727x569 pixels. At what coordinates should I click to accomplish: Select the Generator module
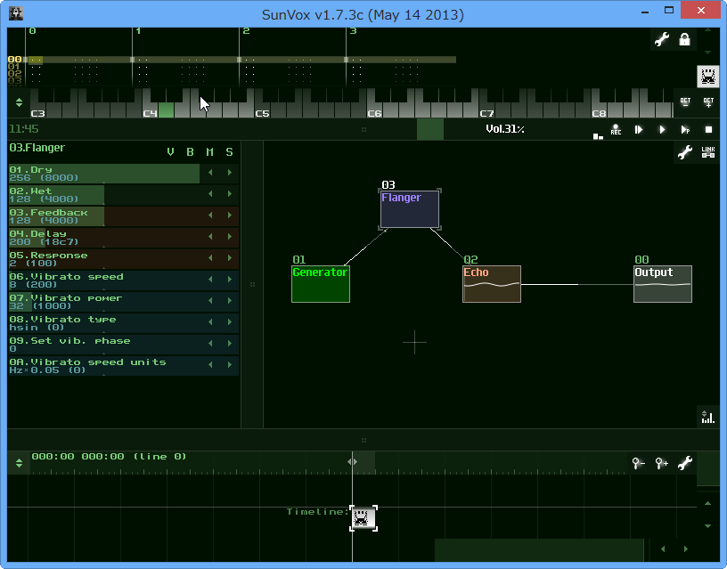[x=321, y=283]
